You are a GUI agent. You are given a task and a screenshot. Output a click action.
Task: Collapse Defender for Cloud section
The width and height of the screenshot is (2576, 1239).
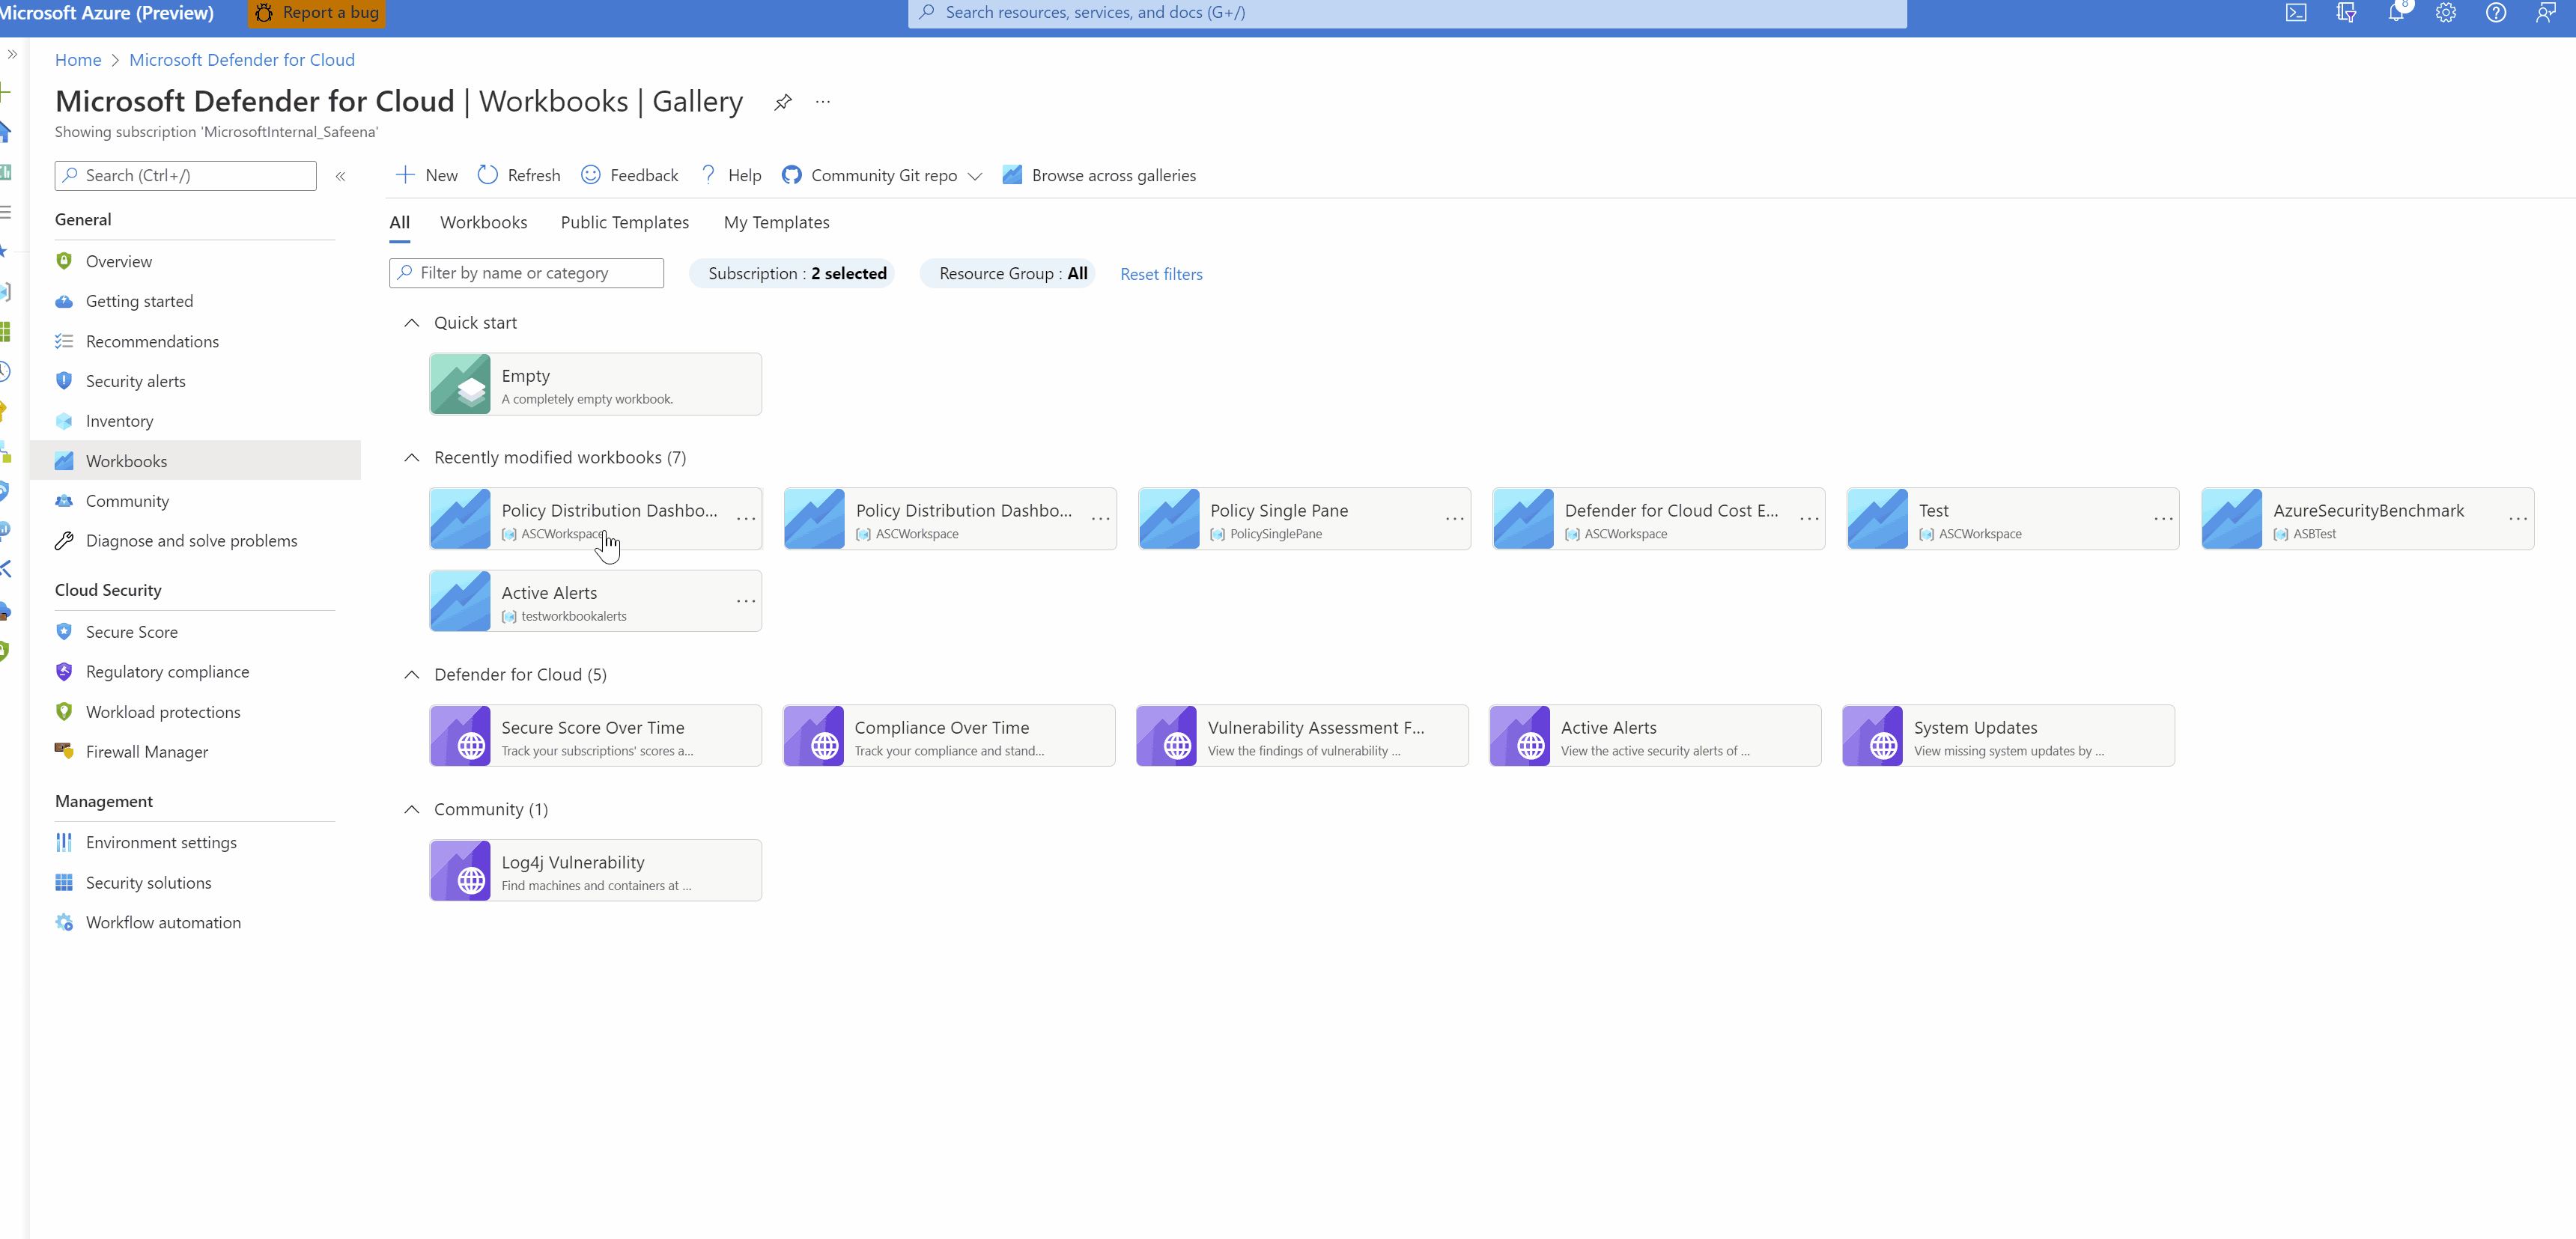[x=412, y=675]
